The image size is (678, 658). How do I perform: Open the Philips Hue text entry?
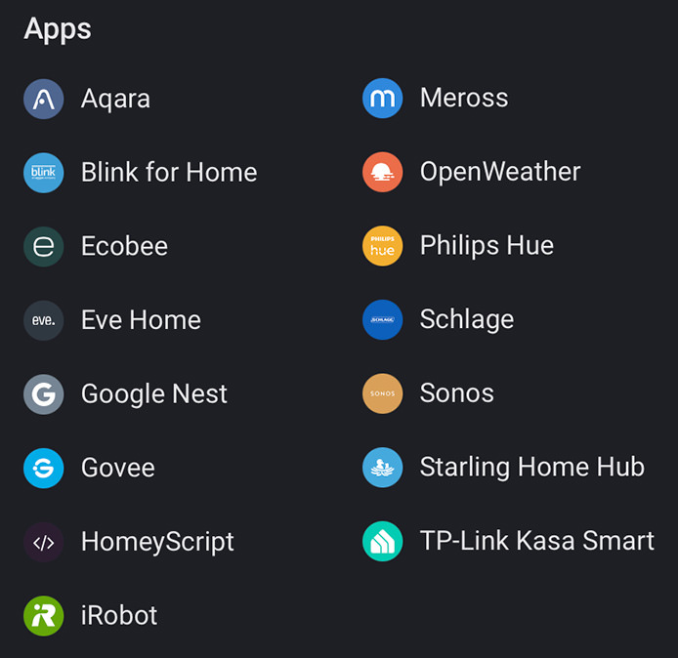[487, 246]
